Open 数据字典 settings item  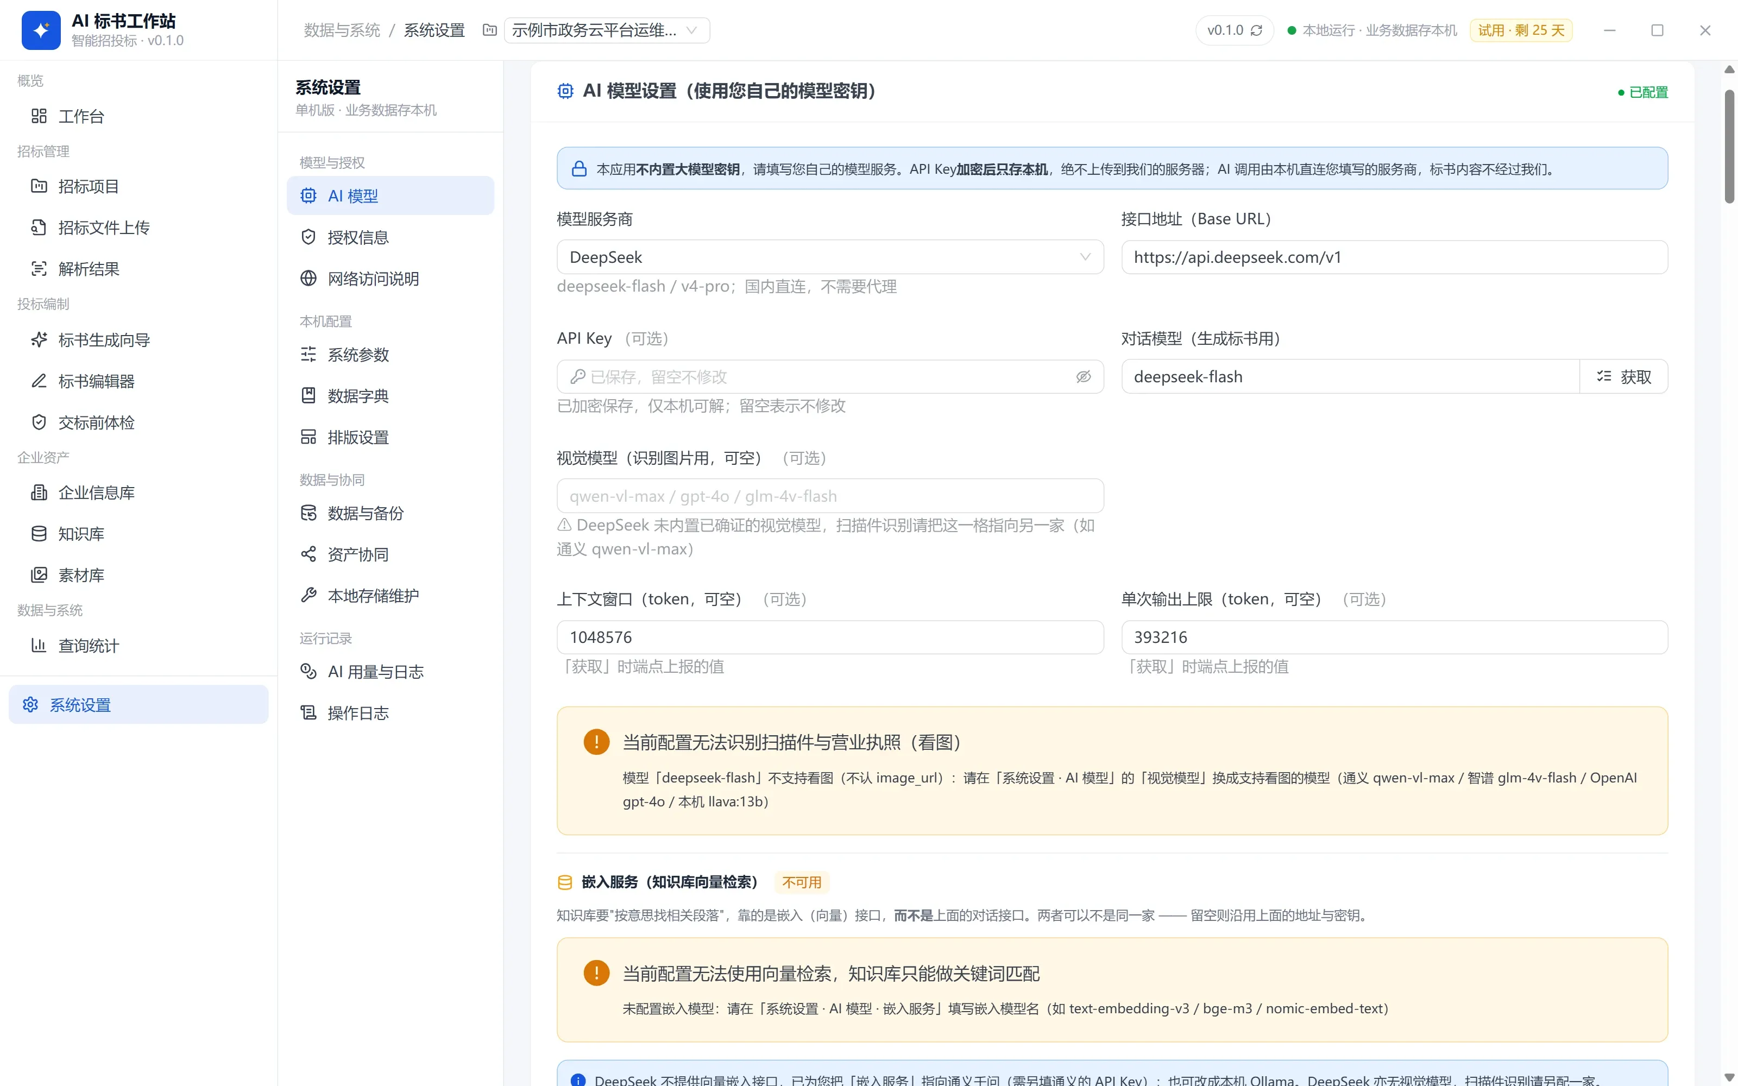(390, 396)
